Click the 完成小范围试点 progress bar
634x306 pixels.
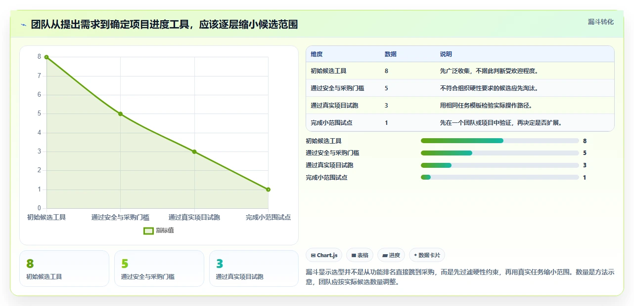click(499, 177)
